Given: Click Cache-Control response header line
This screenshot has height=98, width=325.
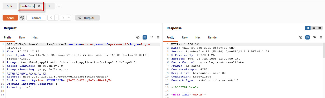Looking at the screenshot, I should click(x=208, y=62).
